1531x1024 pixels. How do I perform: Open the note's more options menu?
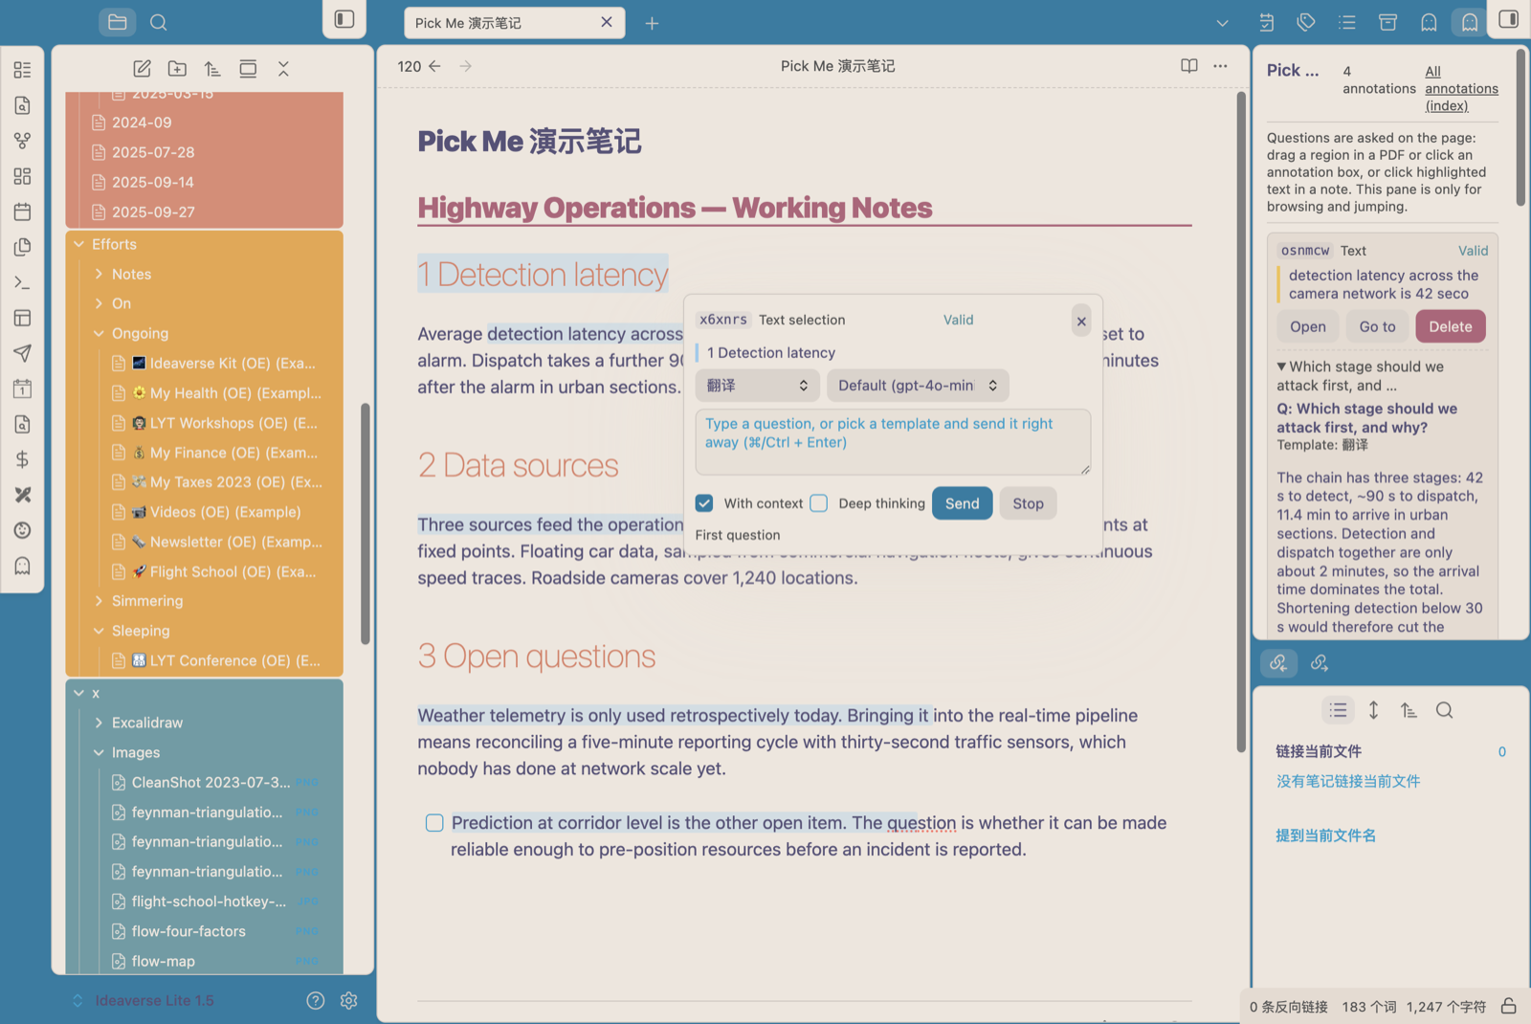(1220, 66)
